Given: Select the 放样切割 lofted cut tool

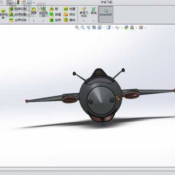Looking at the screenshot, I should click(18, 14).
